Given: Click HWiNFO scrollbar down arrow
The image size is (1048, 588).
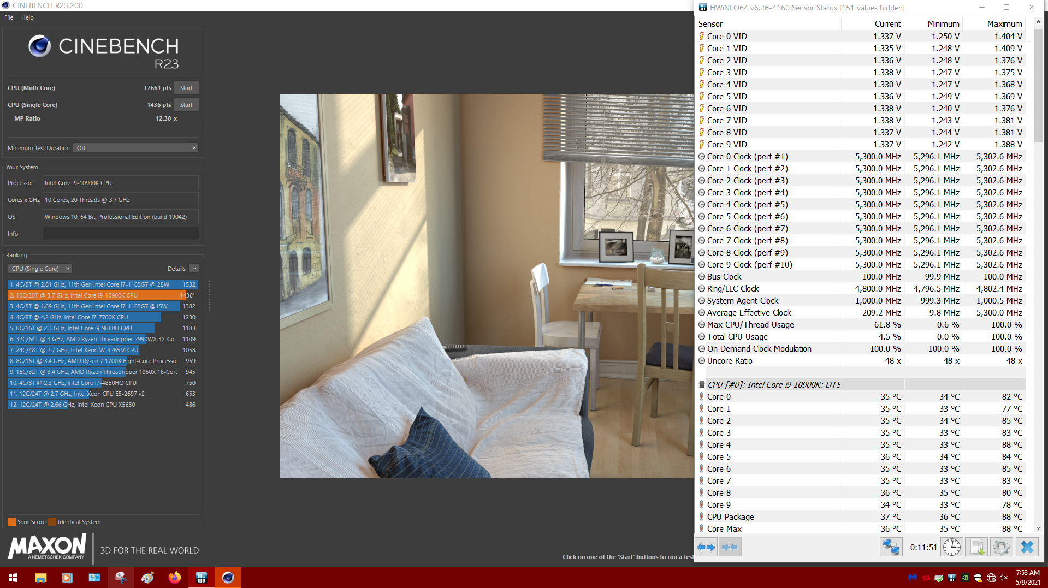Looking at the screenshot, I should 1038,528.
